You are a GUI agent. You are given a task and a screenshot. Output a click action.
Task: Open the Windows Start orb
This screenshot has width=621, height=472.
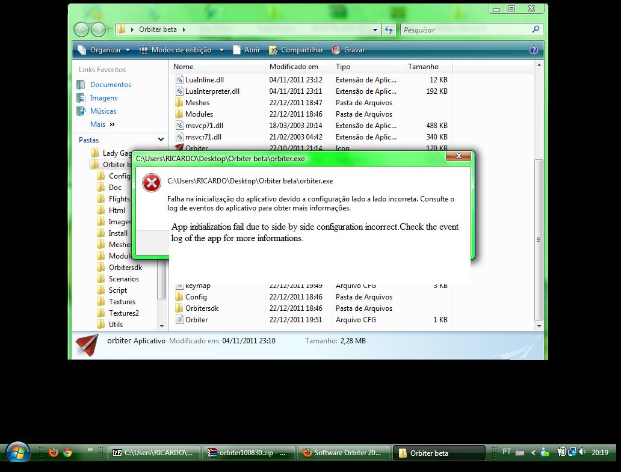pyautogui.click(x=17, y=453)
